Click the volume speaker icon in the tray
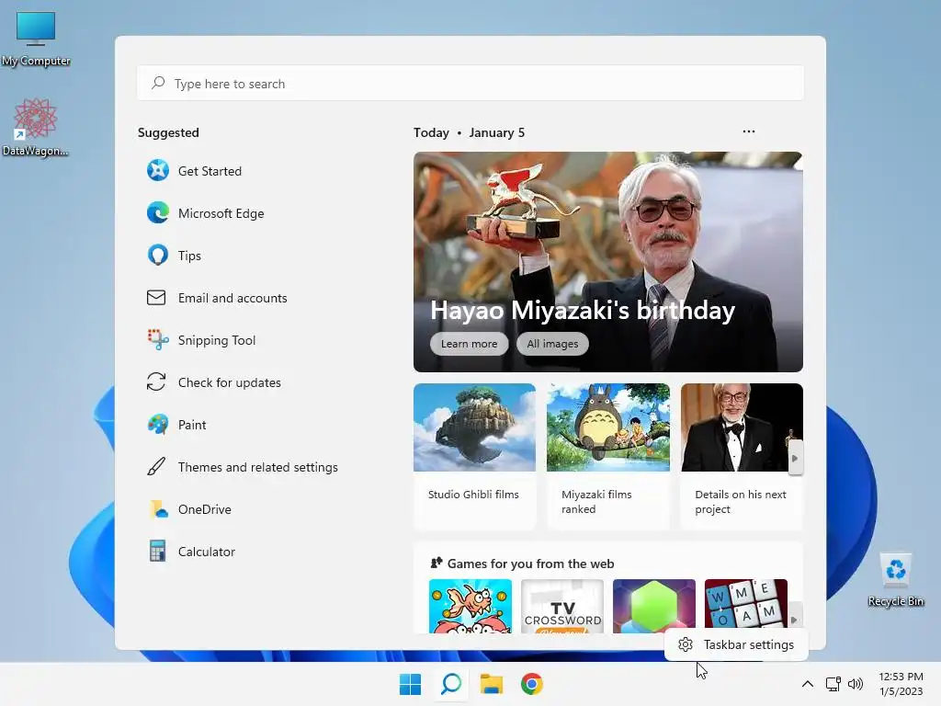Screen dimensions: 941x706 (x=856, y=684)
